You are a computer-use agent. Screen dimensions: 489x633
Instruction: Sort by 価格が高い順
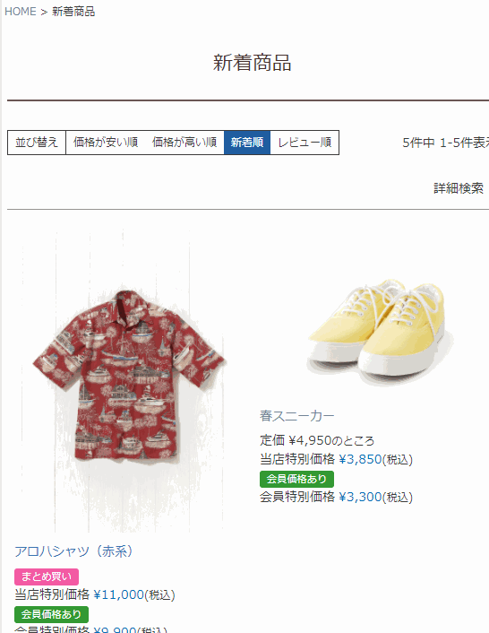coord(184,143)
